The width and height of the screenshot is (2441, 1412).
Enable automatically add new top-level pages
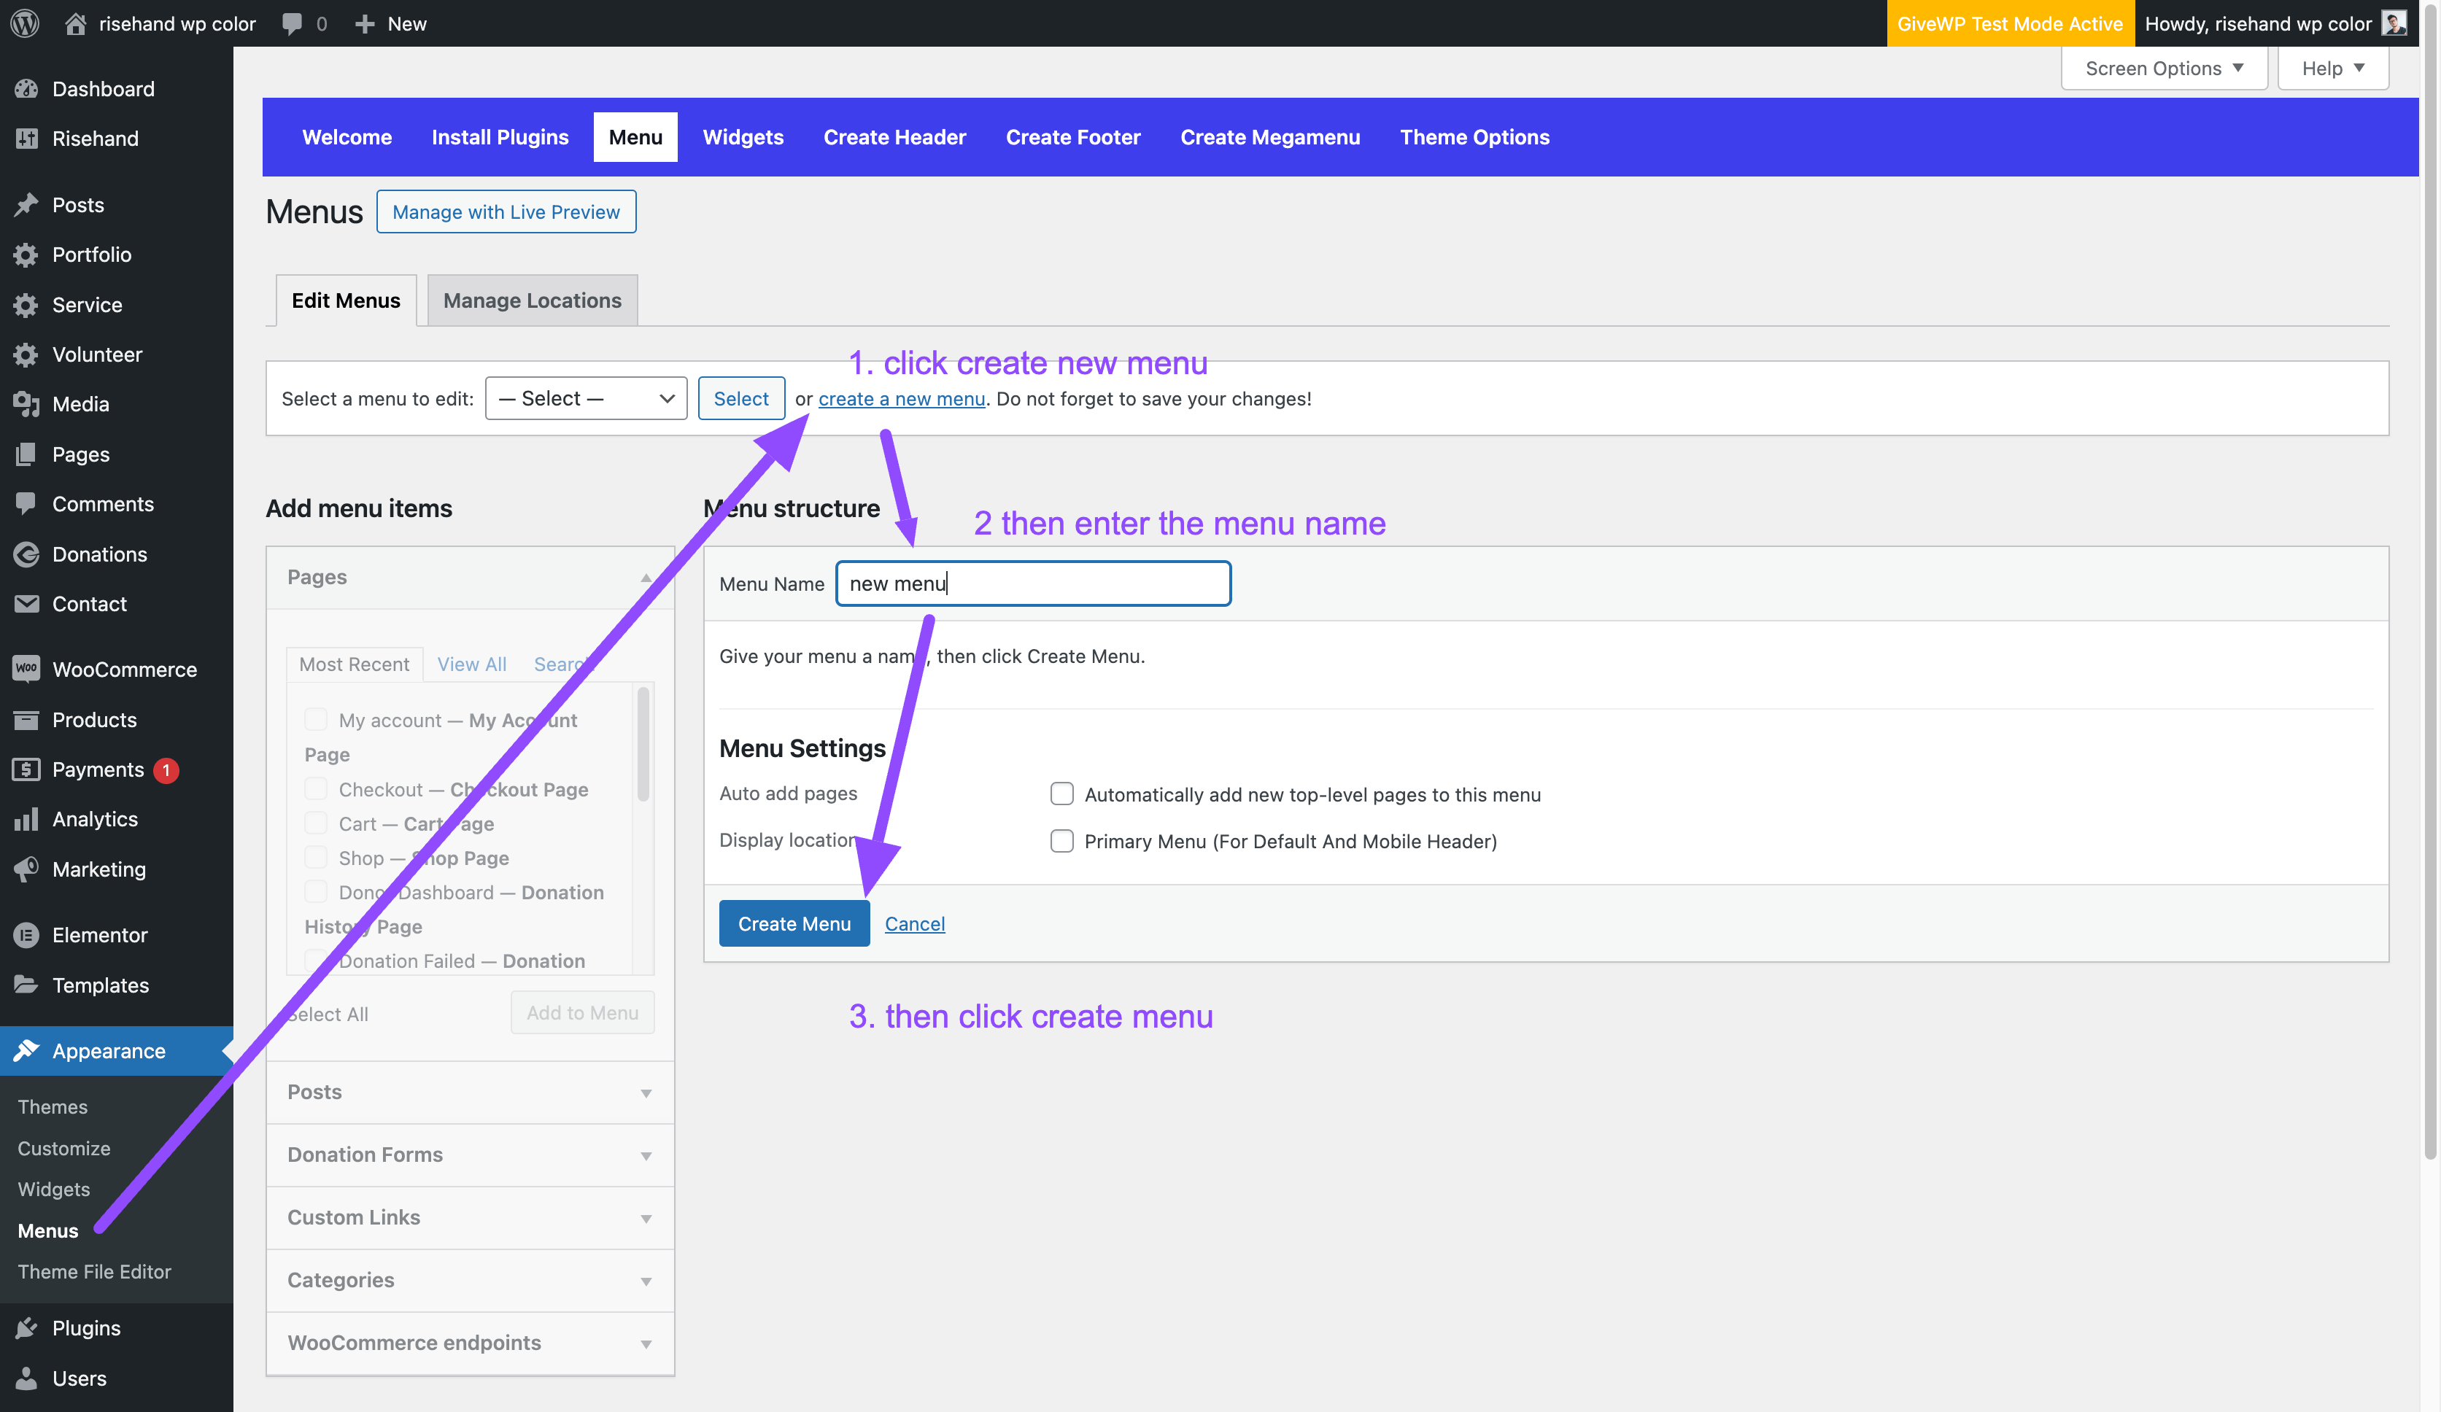pyautogui.click(x=1061, y=794)
